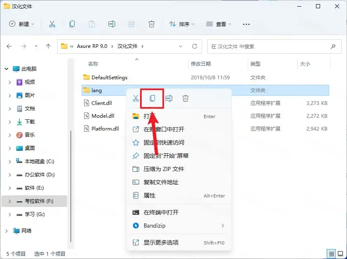Select 复制文件地址 in the context menu
The height and width of the screenshot is (259, 347).
click(178, 183)
